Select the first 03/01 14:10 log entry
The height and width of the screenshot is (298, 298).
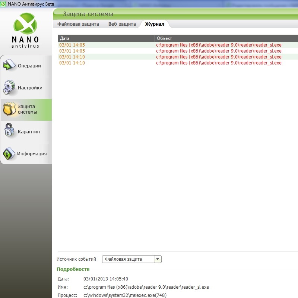[x=72, y=57]
